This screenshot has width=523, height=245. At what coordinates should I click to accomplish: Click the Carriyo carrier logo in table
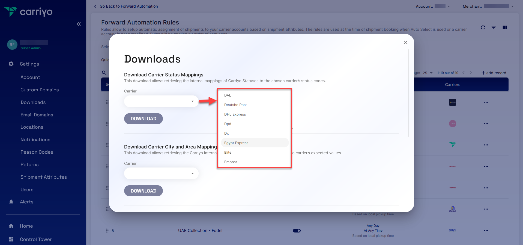(453, 145)
